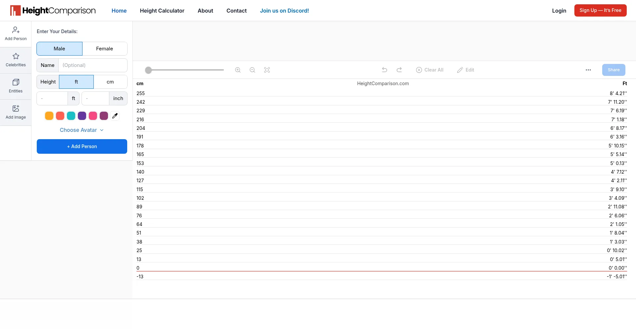Open the custom color eyedropper picker
The height and width of the screenshot is (329, 636).
click(x=115, y=116)
